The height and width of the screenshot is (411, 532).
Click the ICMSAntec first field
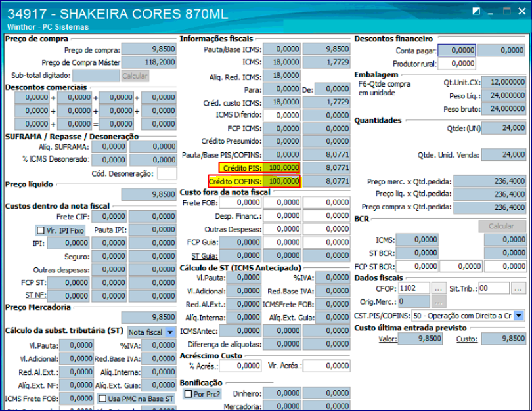tap(240, 331)
